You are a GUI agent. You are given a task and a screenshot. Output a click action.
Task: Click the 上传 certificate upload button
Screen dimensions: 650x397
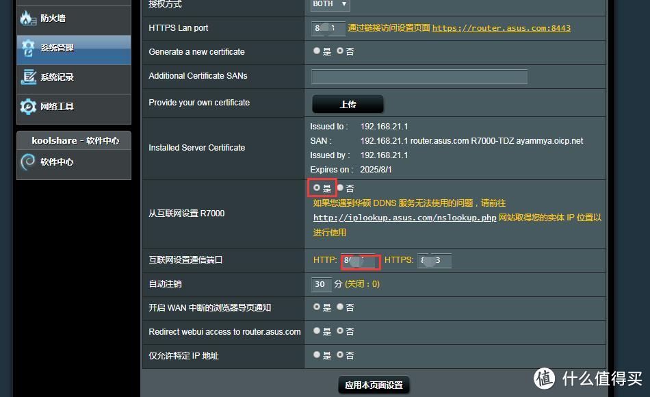[x=348, y=104]
